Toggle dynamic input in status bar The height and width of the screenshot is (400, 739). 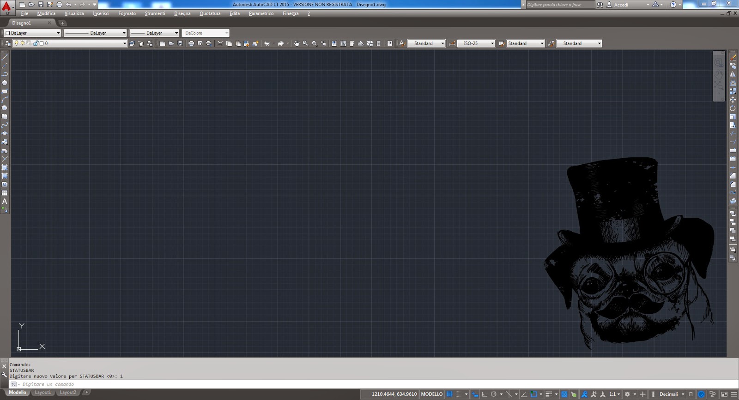click(475, 394)
